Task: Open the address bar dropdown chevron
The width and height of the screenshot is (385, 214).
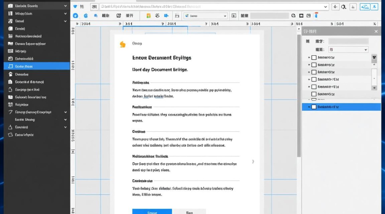Action: (326, 7)
